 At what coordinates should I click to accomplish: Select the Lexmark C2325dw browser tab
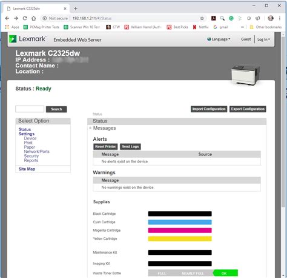pos(36,8)
